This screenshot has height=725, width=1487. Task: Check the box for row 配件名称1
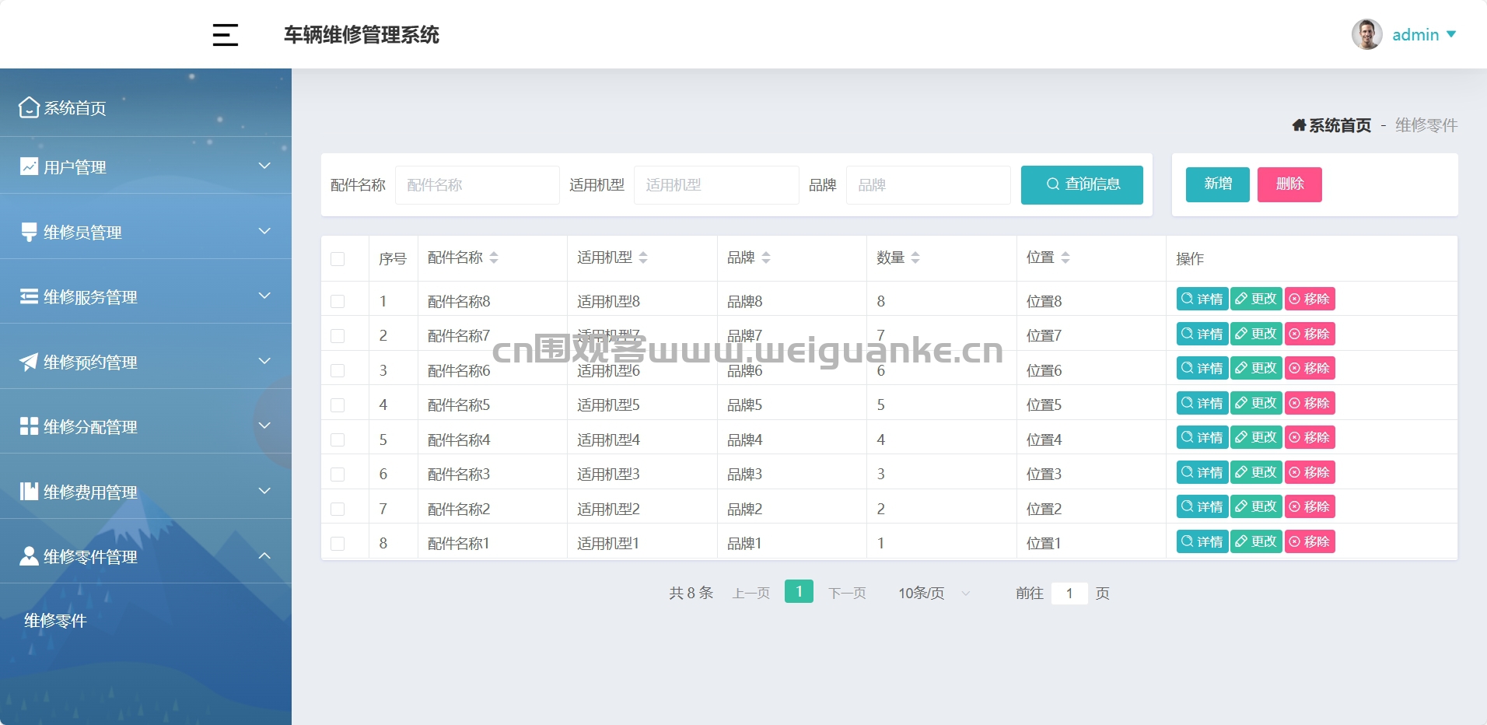coord(338,543)
